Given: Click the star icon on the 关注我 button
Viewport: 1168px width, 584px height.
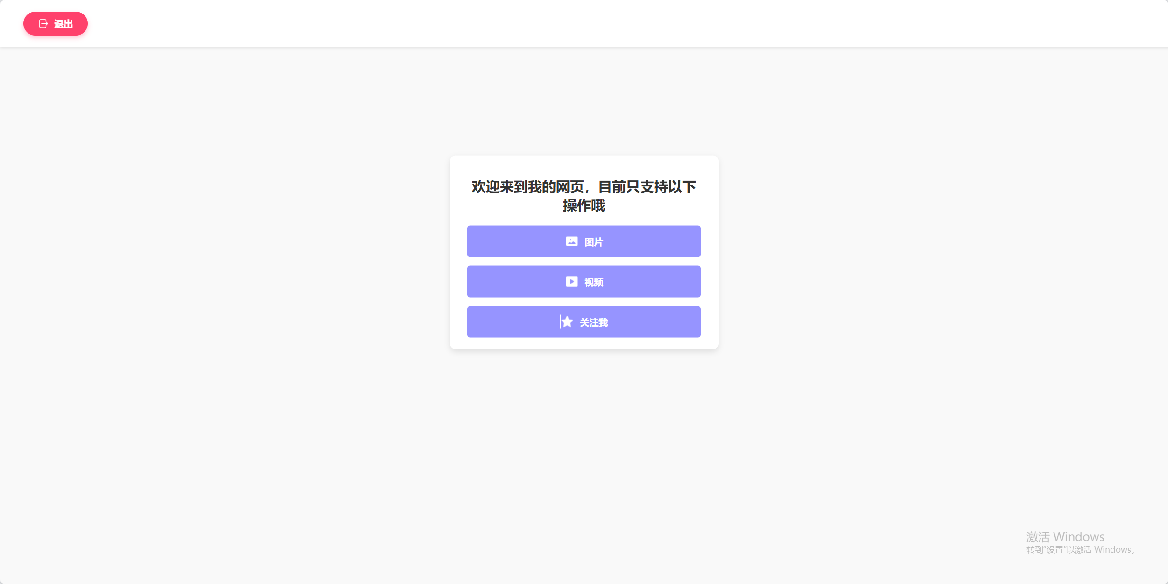Looking at the screenshot, I should (x=567, y=322).
